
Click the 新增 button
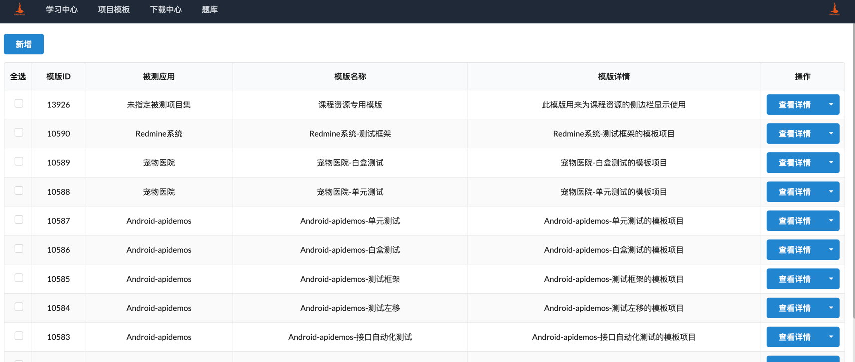point(24,44)
